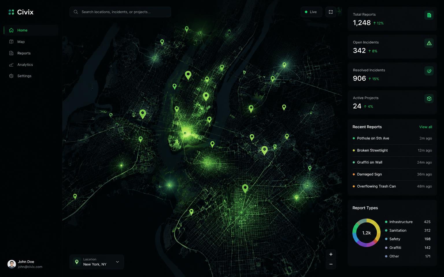Click the search magnifier icon
The height and width of the screenshot is (277, 444).
point(76,12)
